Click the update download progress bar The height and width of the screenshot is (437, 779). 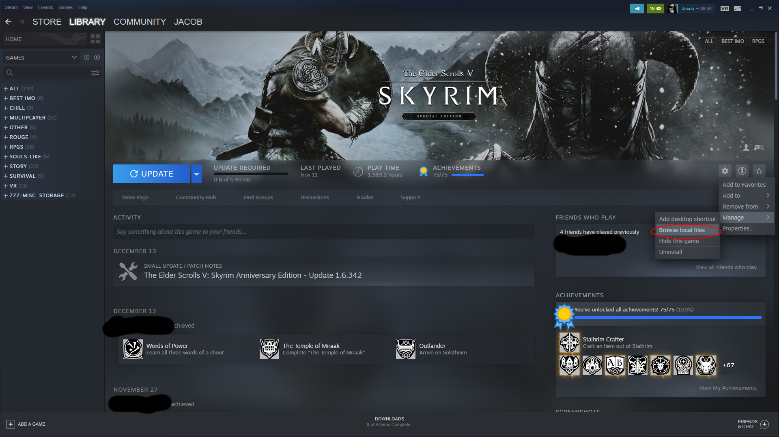point(251,174)
